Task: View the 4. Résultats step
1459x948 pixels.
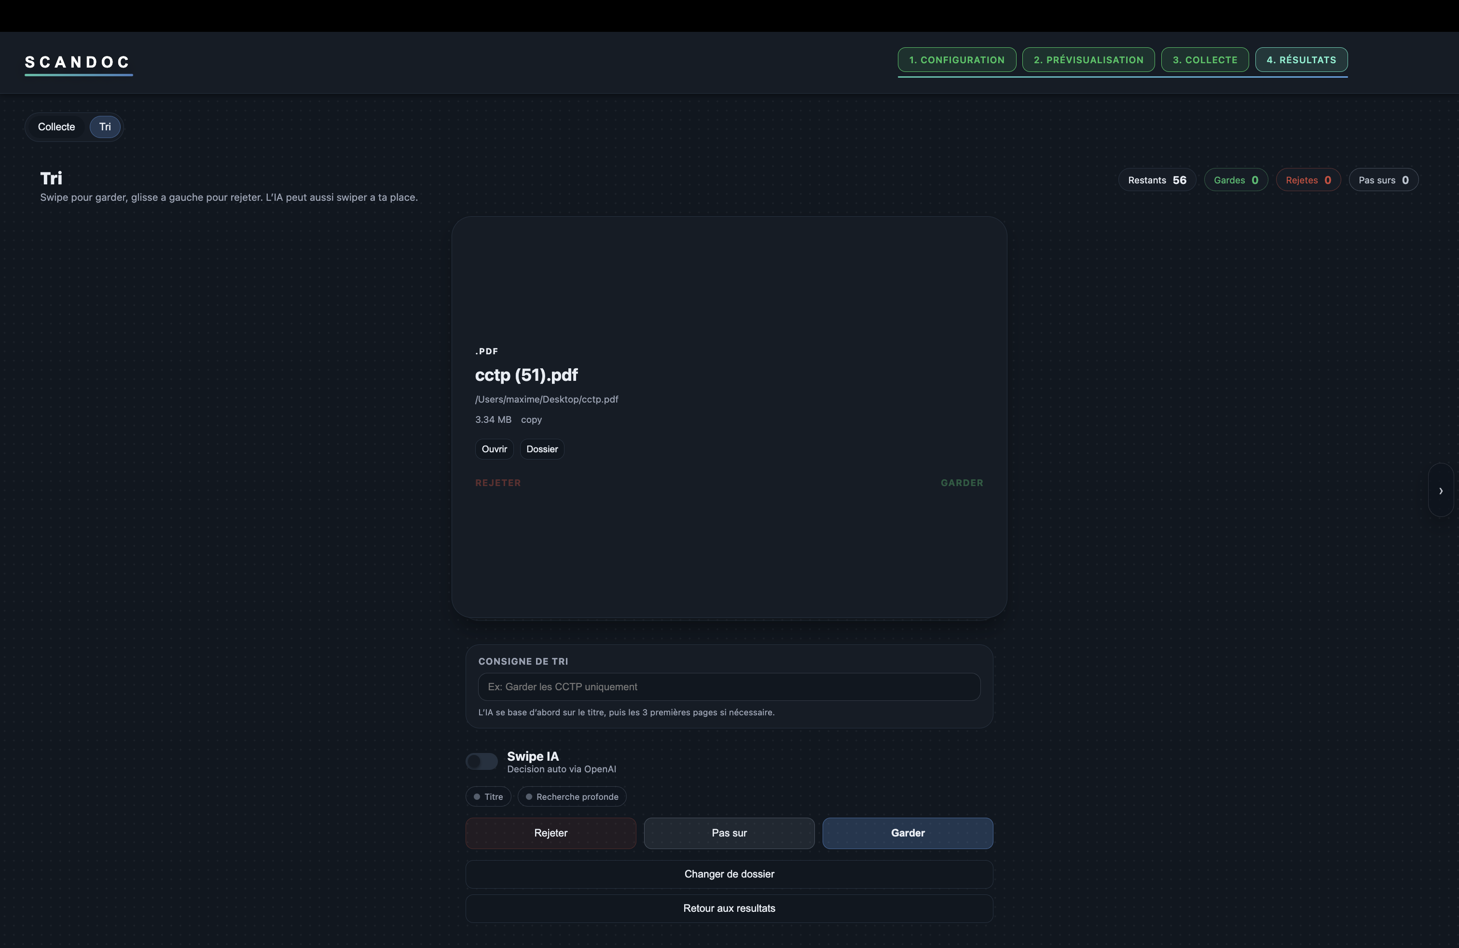Action: tap(1301, 59)
